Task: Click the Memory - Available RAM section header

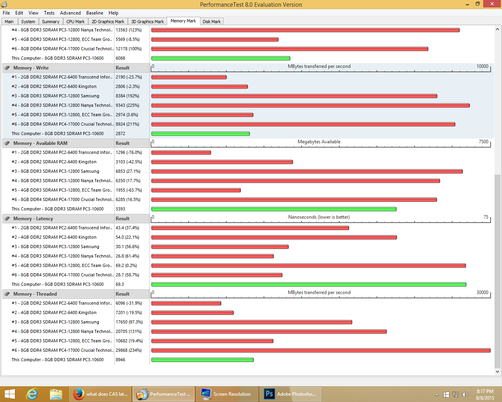Action: click(x=58, y=143)
